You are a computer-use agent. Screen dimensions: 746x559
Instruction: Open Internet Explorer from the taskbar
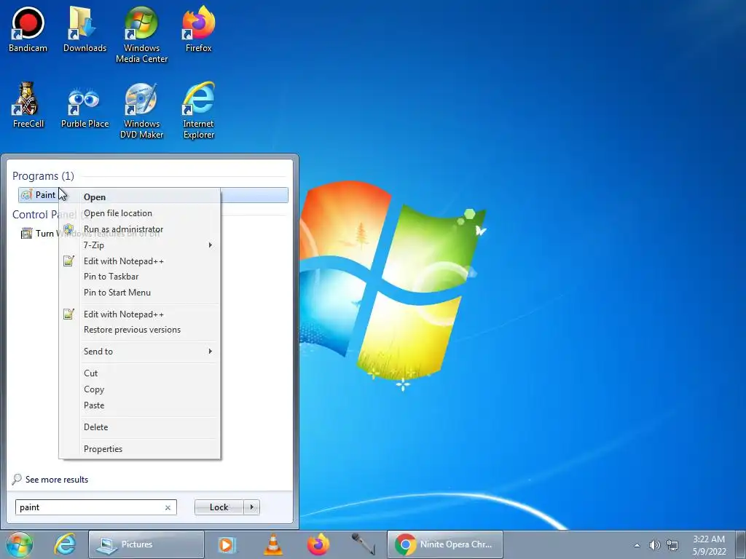(x=65, y=544)
